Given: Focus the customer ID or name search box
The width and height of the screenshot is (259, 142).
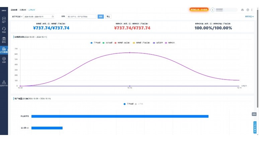Looking at the screenshot, I should [81, 16].
